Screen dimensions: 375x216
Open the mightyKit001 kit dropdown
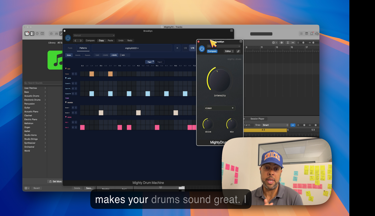pyautogui.click(x=132, y=48)
